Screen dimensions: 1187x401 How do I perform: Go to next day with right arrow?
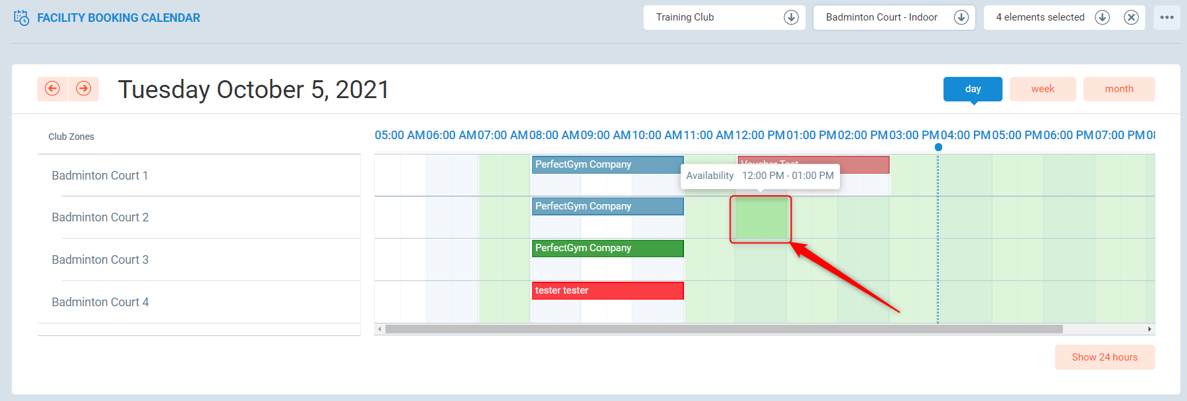(84, 89)
